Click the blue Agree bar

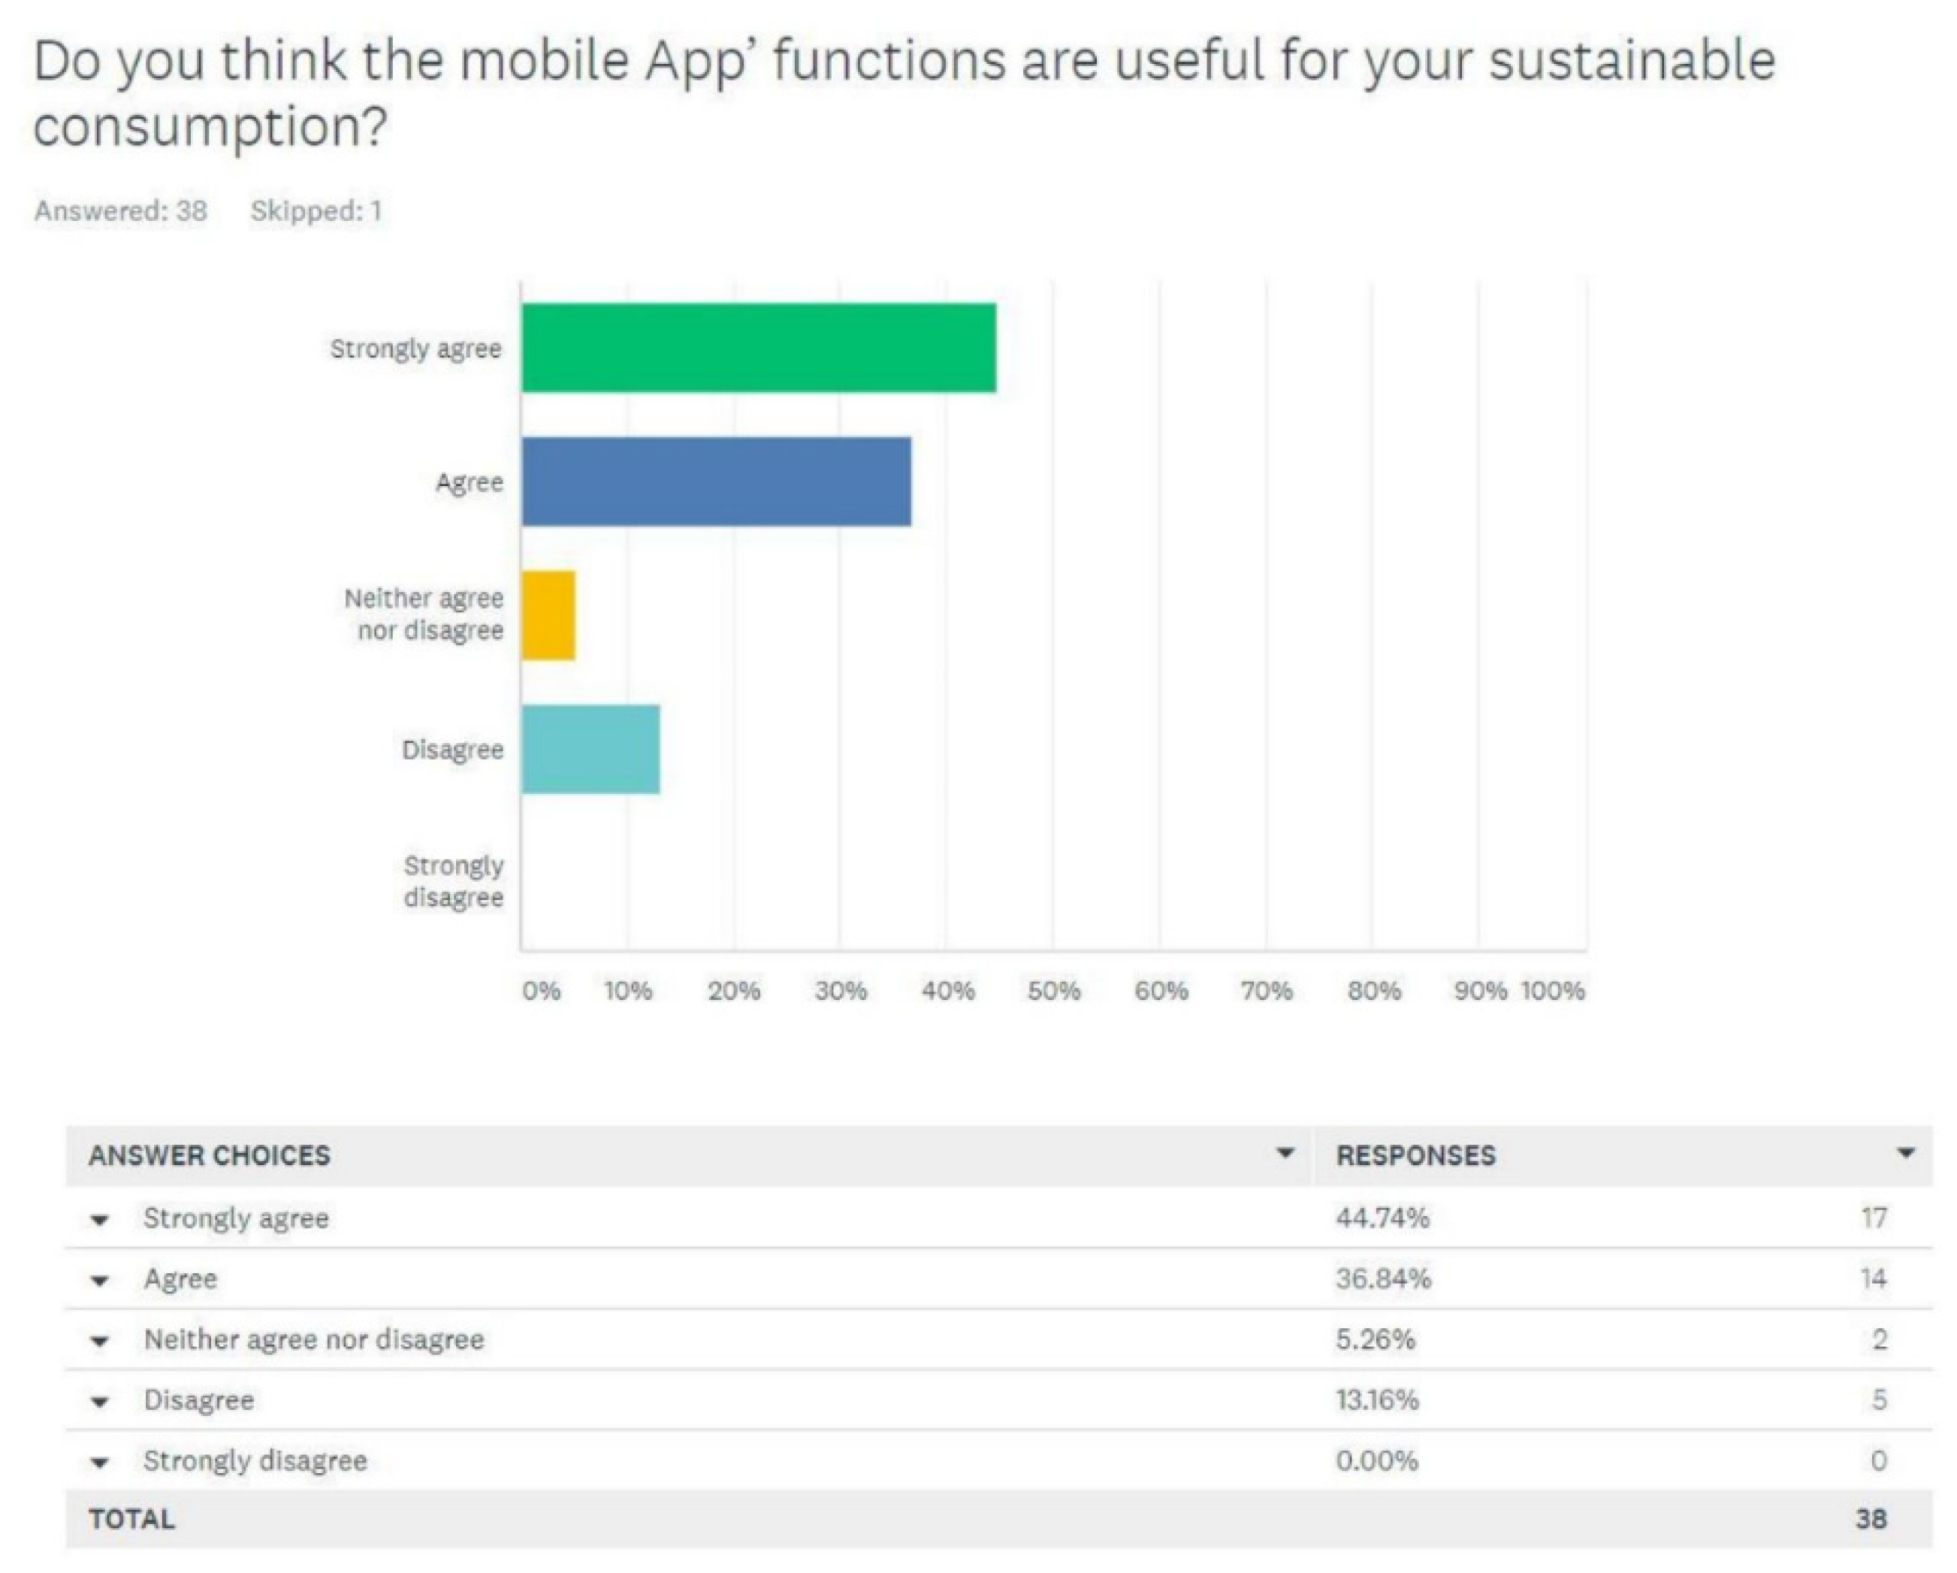tap(716, 481)
